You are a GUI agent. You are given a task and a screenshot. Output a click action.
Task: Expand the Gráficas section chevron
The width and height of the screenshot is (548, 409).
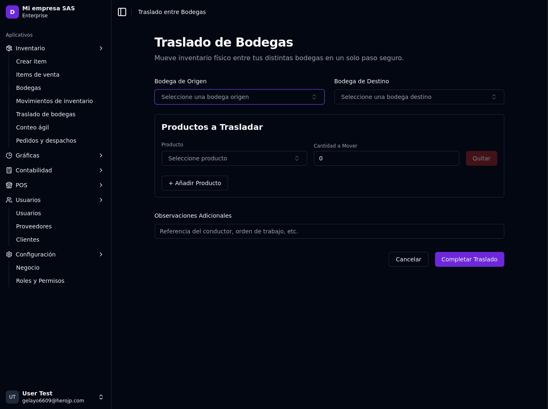101,155
